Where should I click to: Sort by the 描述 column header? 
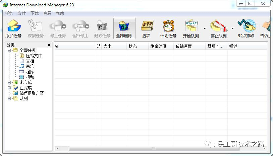pos(247,47)
